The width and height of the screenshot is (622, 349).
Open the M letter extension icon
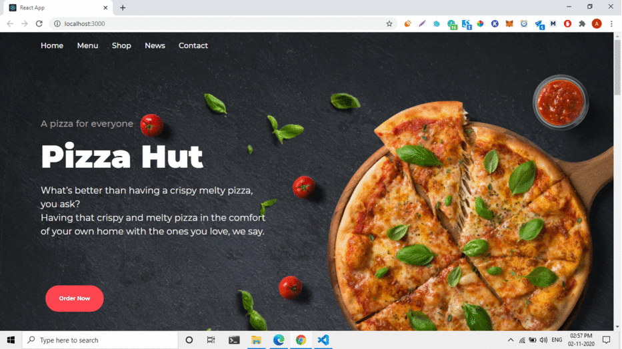(553, 24)
